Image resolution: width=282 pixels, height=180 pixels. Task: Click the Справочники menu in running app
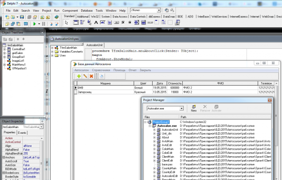(101, 70)
